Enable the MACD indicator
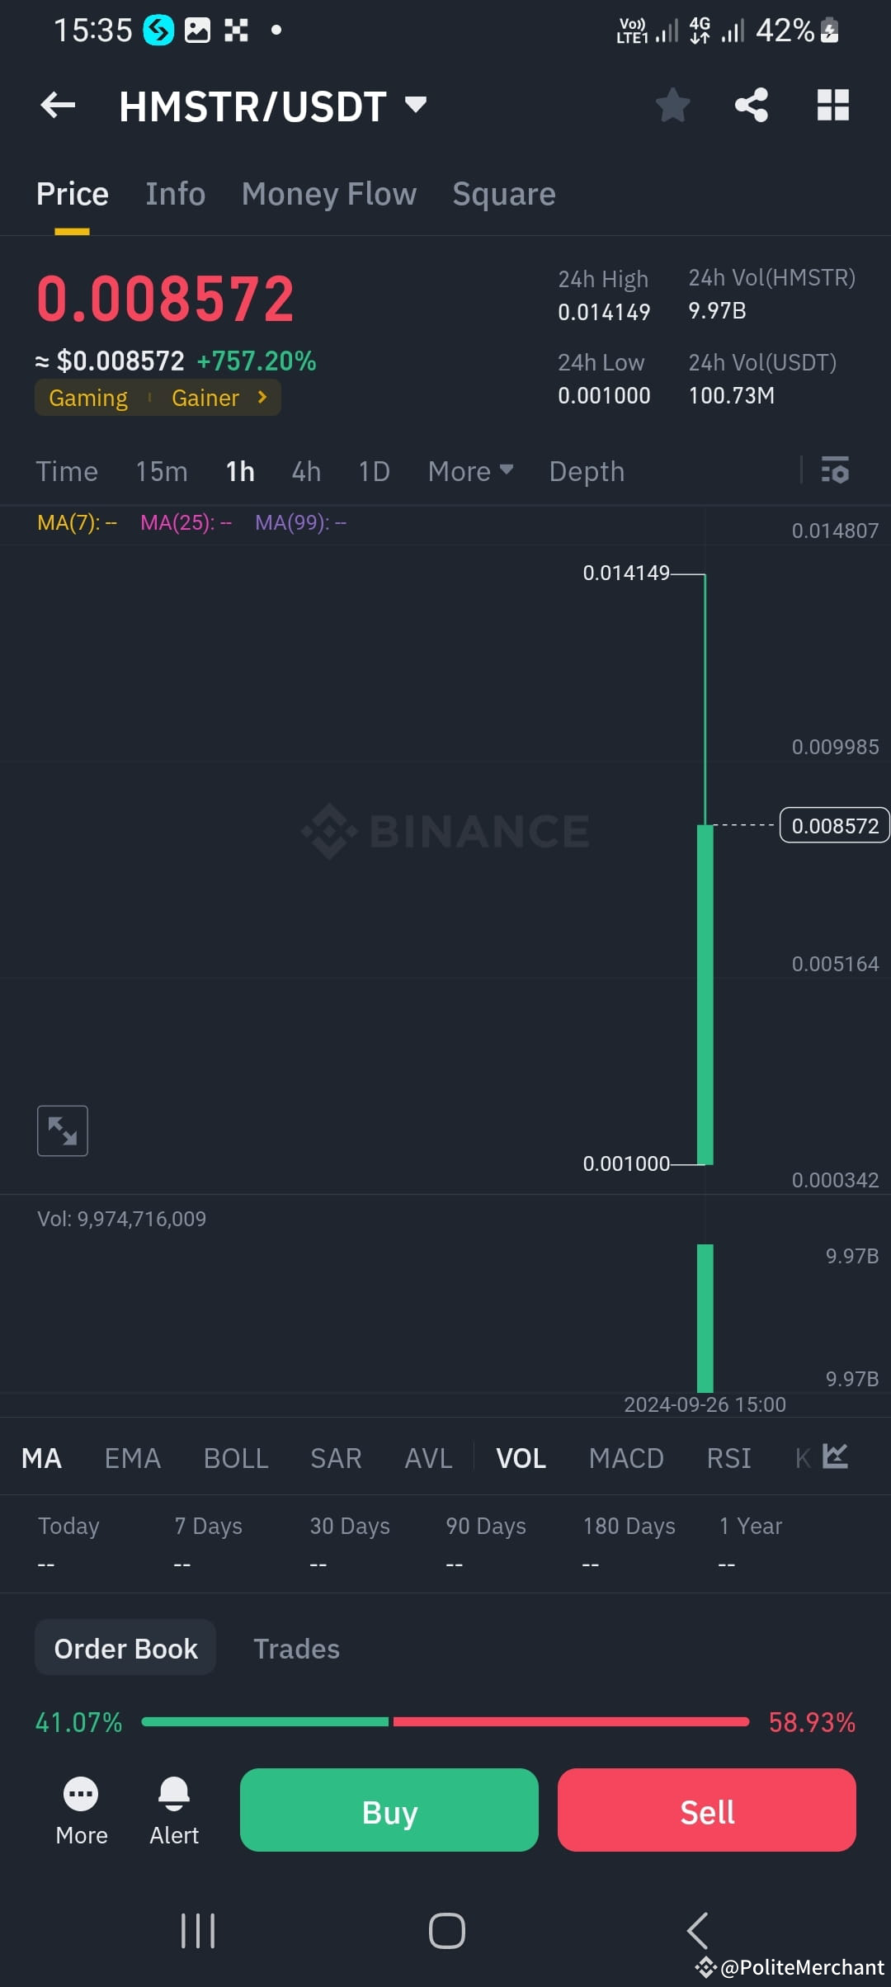 point(626,1457)
